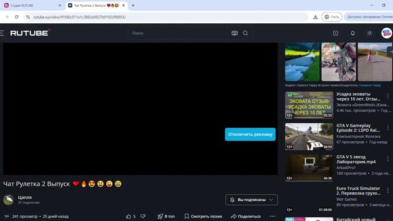This screenshot has height=221, width=393.
Task: Reload the page
Action: coord(17,17)
